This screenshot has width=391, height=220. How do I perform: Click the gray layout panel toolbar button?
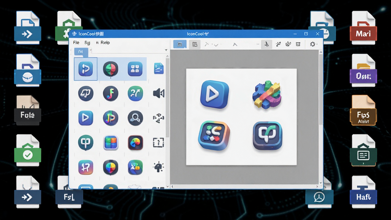click(x=195, y=45)
